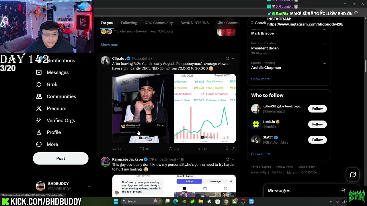Open Google Chrome from the taskbar
367x206 pixels.
pyautogui.click(x=226, y=201)
